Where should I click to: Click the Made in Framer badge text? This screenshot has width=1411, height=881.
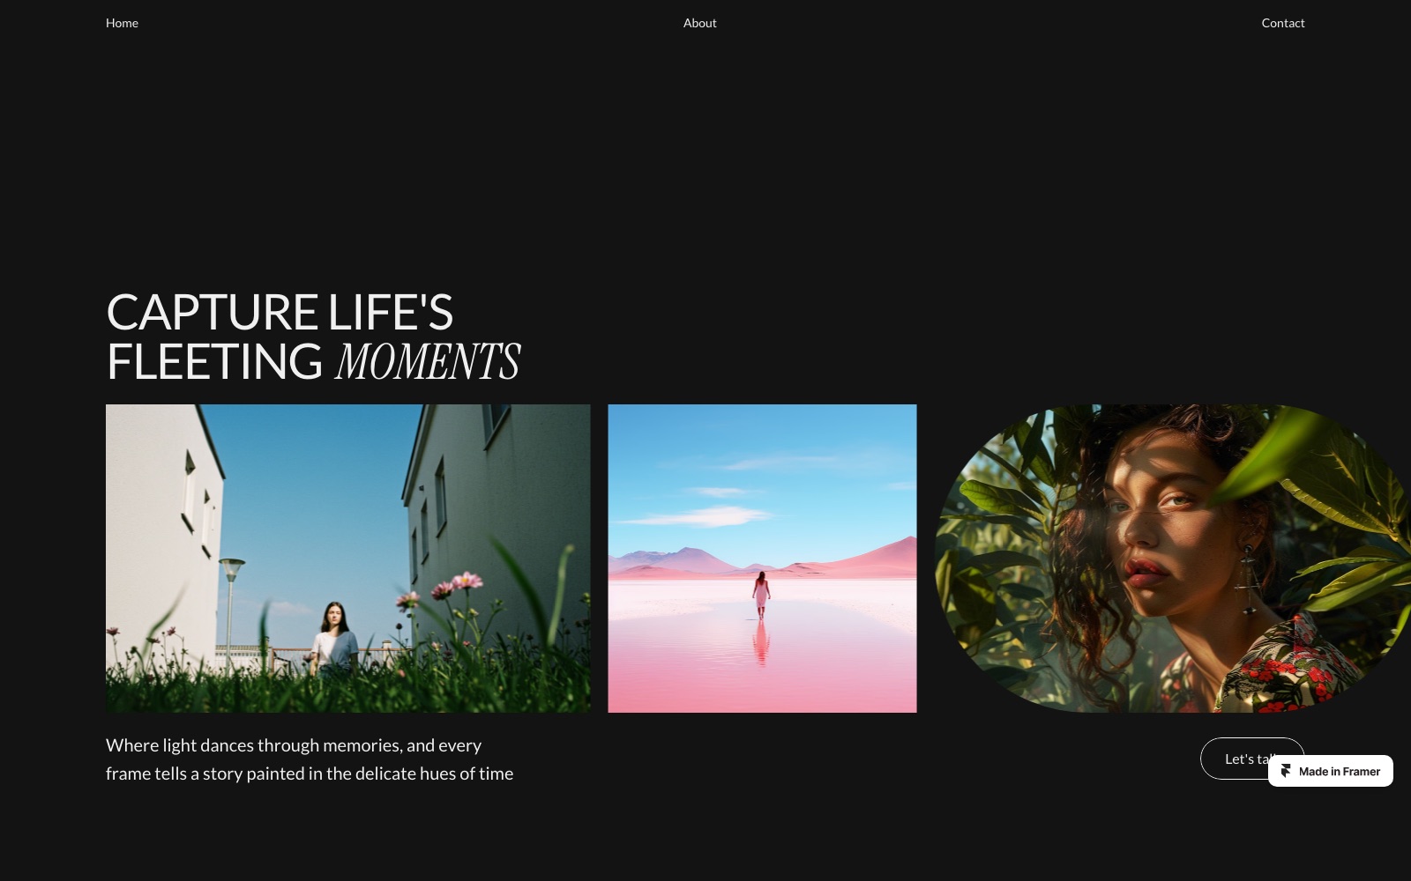(1339, 772)
